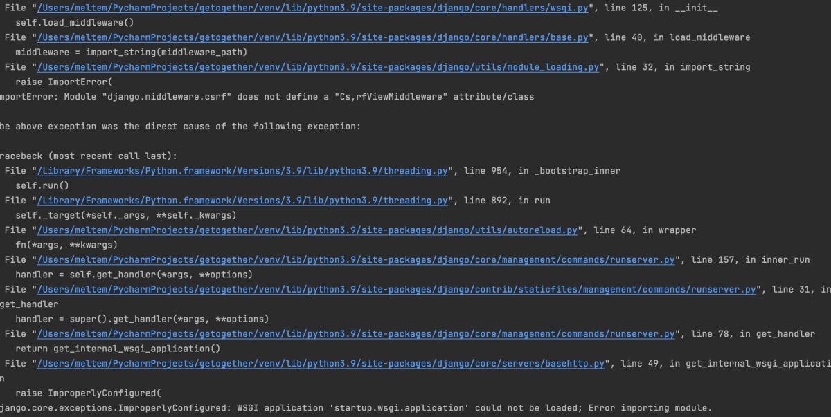Click 'above exception was the direct cause' line
831x417 pixels.
click(x=181, y=127)
